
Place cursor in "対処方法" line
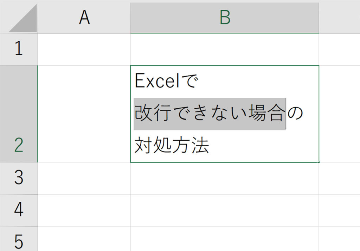(x=172, y=146)
